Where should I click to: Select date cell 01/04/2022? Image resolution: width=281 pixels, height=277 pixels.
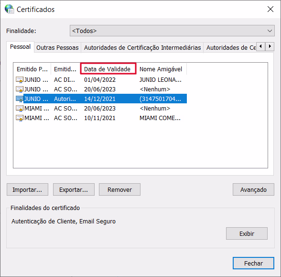tap(100, 79)
